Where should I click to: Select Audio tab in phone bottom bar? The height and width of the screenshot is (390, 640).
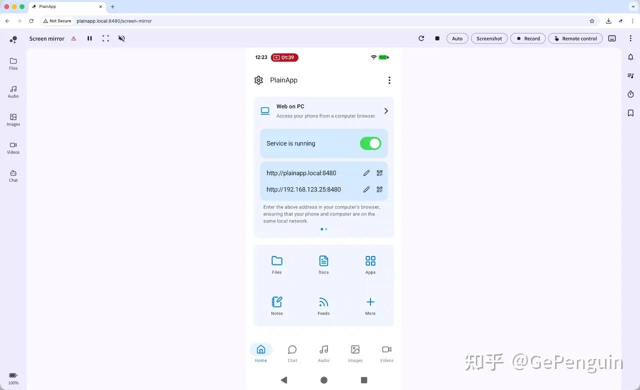coord(324,353)
